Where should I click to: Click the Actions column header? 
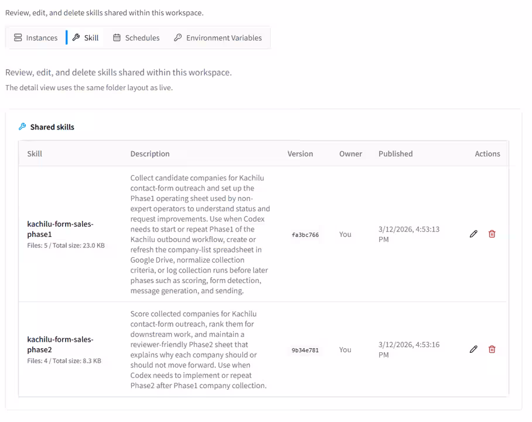[487, 154]
